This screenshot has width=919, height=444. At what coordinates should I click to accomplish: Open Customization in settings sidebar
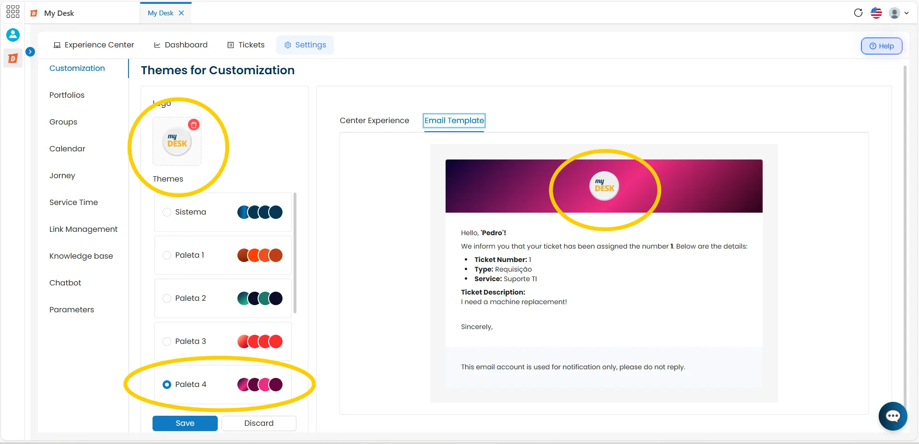[77, 68]
